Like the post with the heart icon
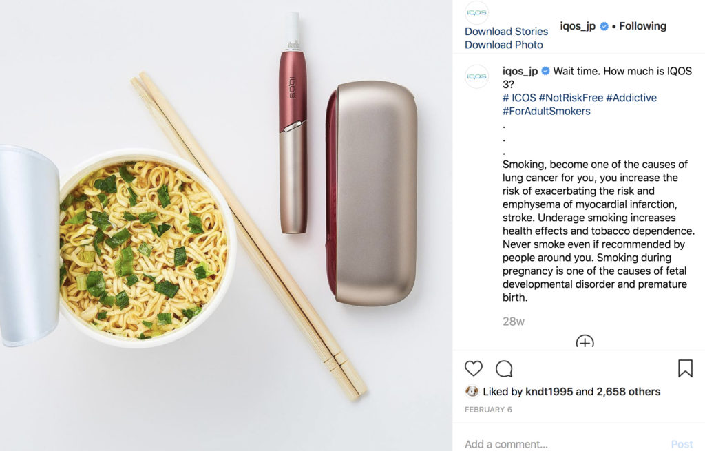This screenshot has width=705, height=451. tap(474, 368)
